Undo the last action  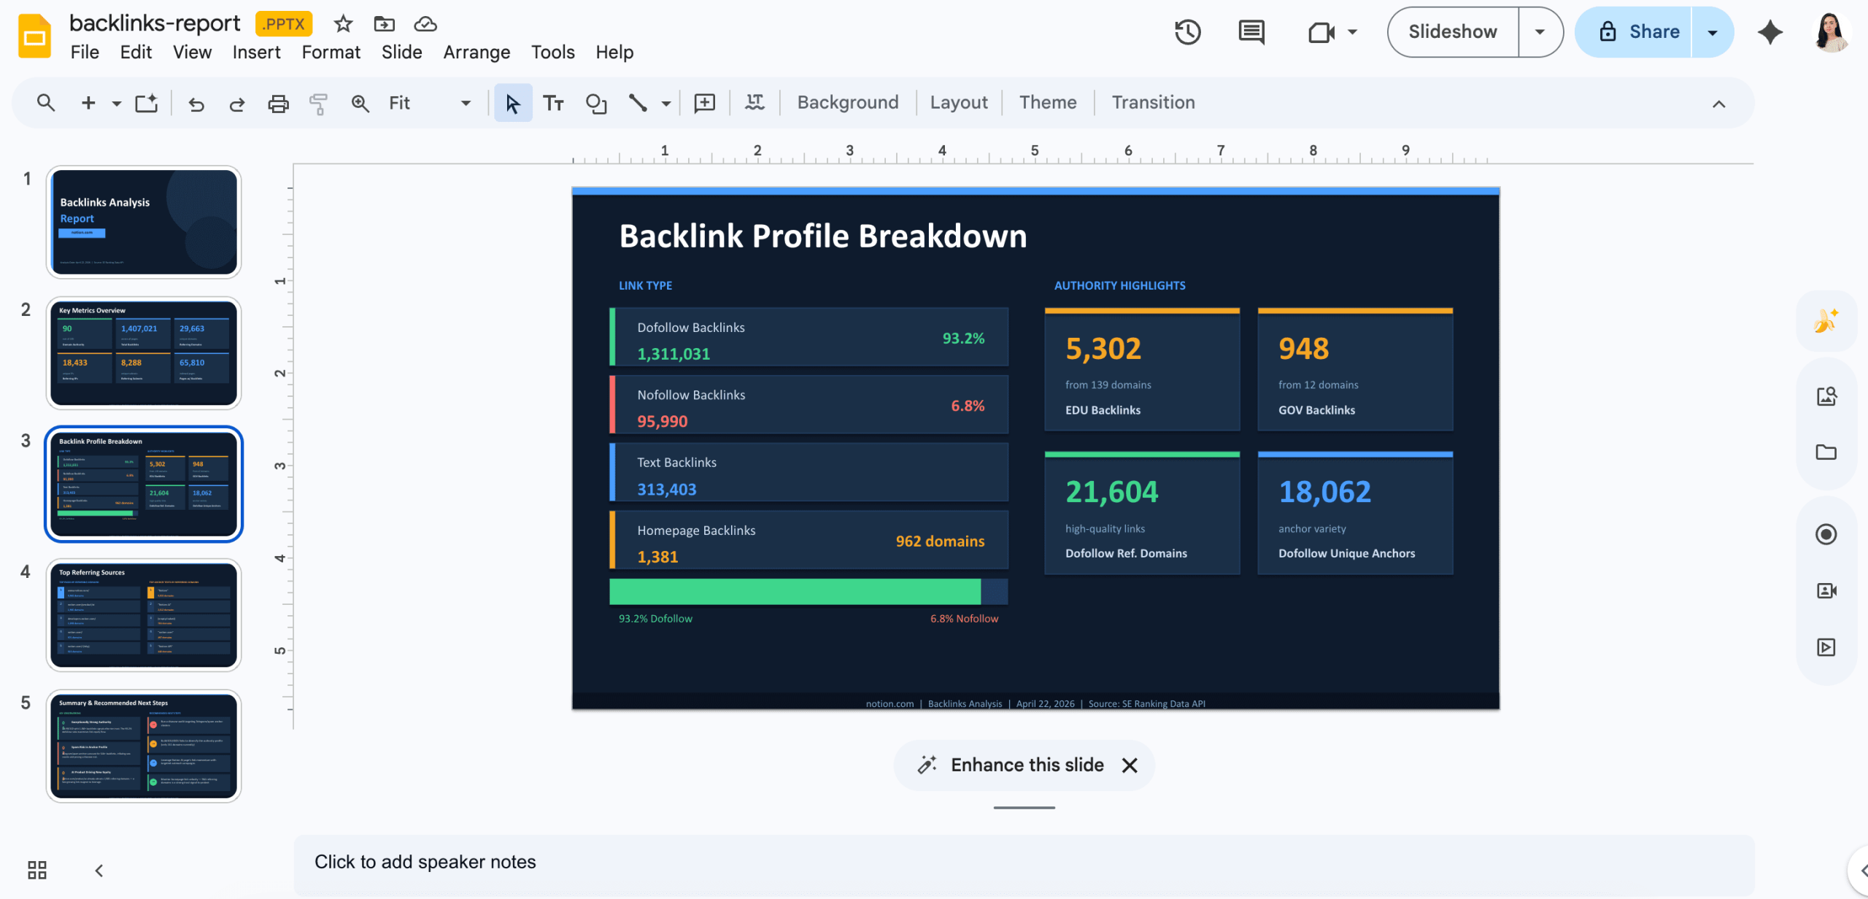coord(196,103)
